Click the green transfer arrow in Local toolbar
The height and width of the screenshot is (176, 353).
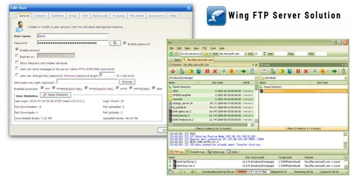click(334, 71)
